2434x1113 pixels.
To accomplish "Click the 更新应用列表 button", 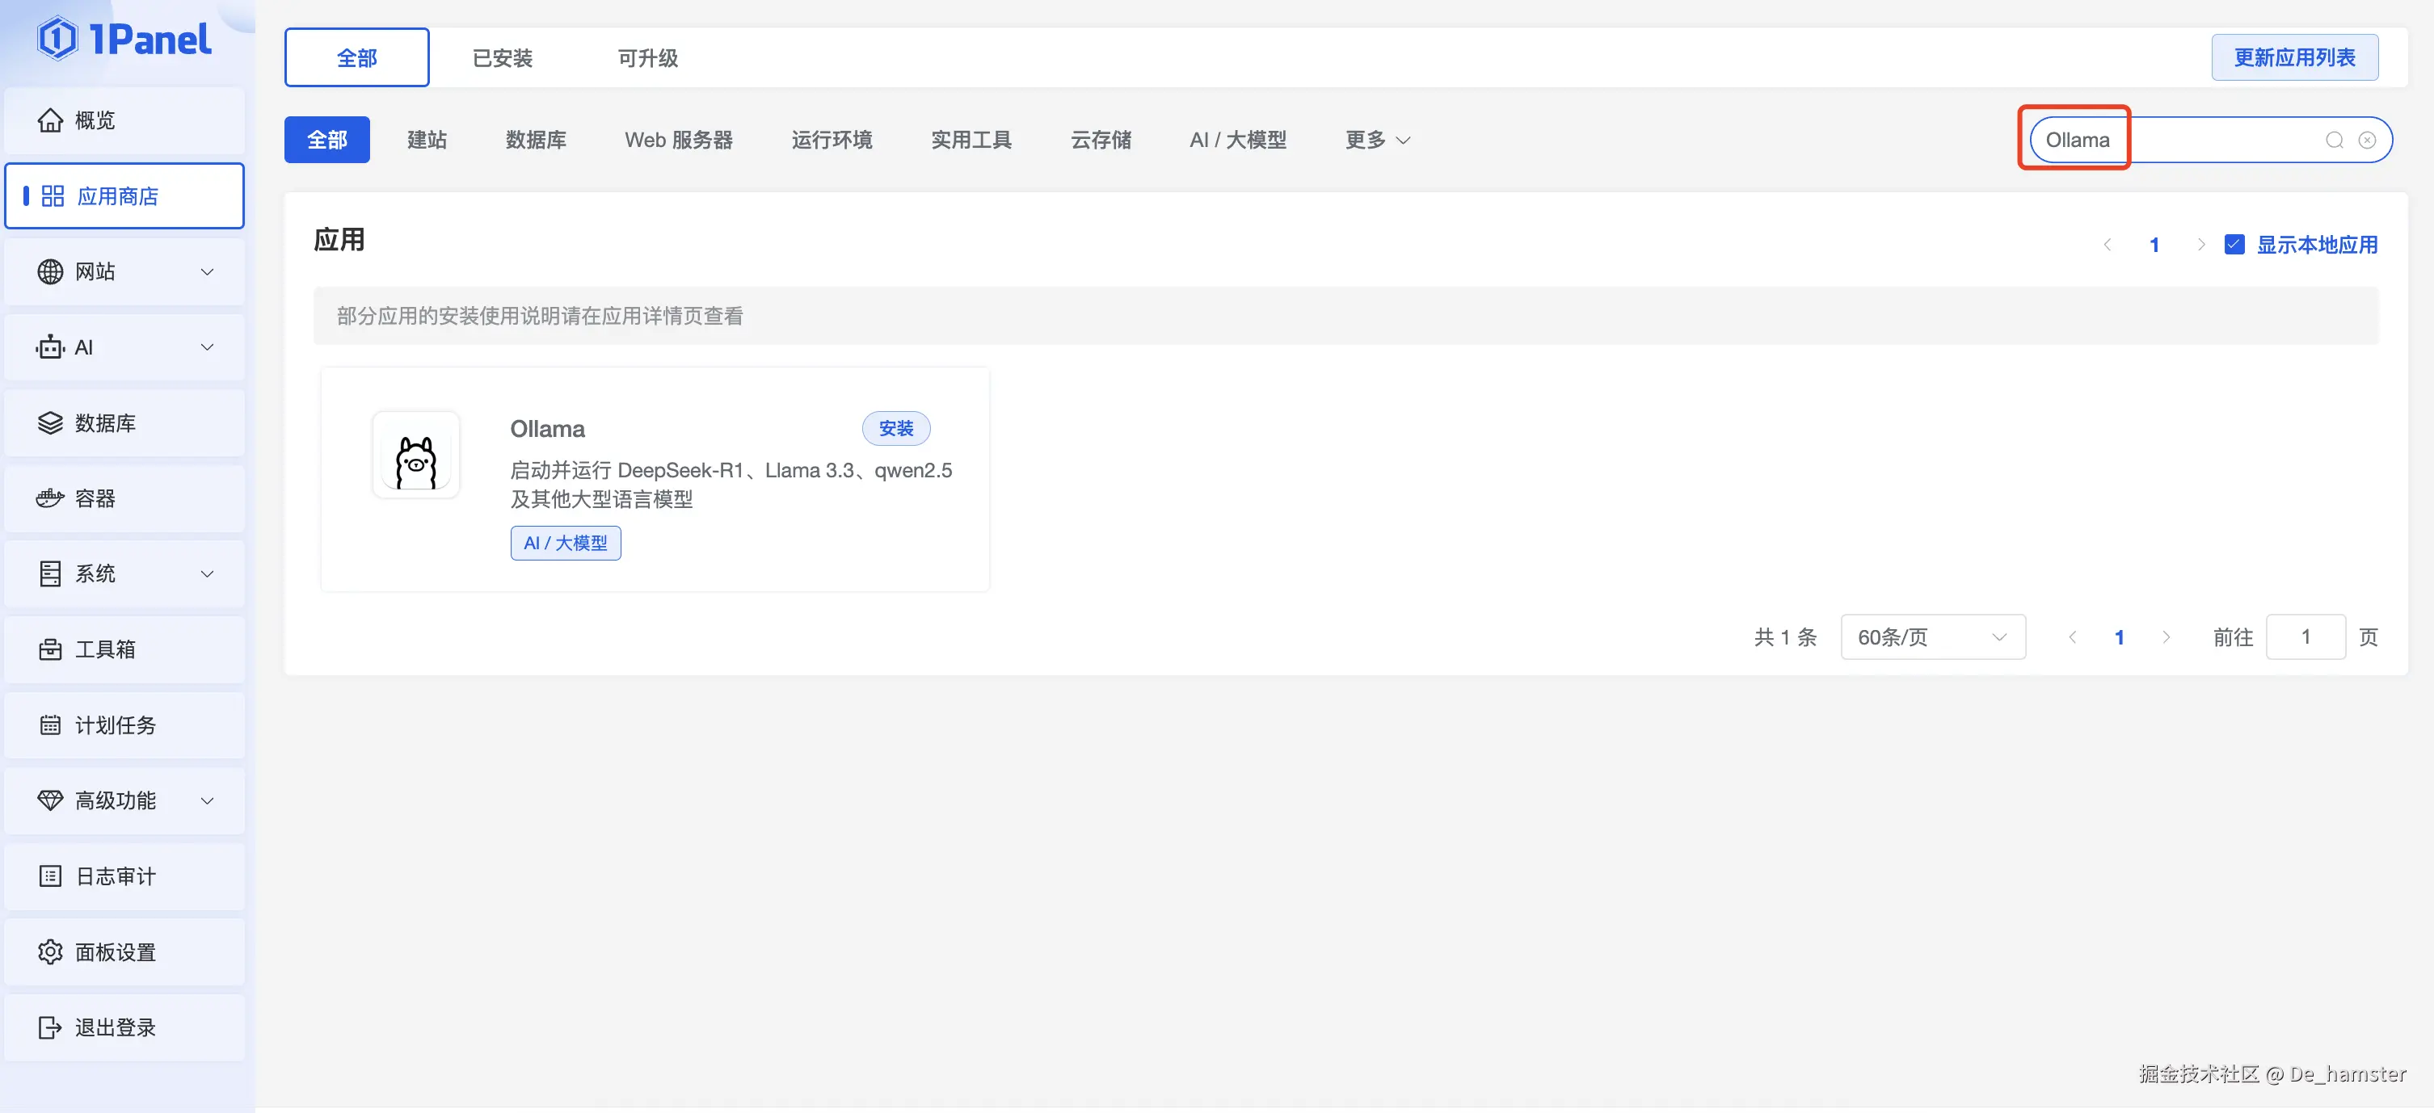I will tap(2294, 57).
